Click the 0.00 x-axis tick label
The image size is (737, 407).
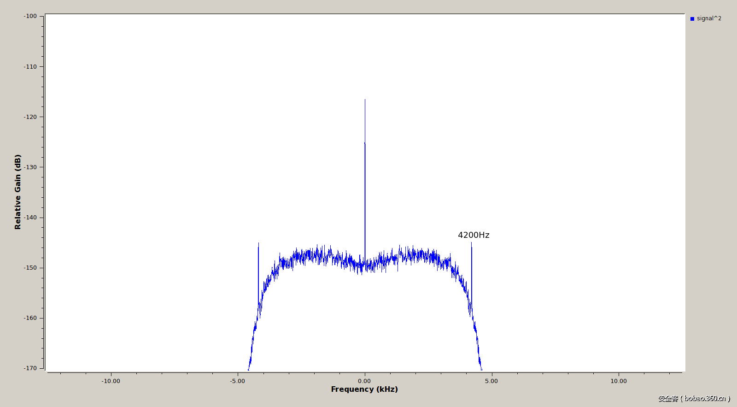364,381
